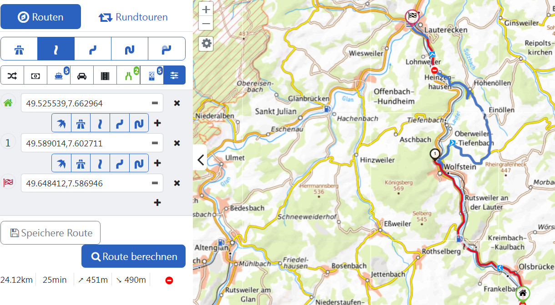Click the shuffle arrows routing option
The width and height of the screenshot is (555, 305).
(12, 75)
